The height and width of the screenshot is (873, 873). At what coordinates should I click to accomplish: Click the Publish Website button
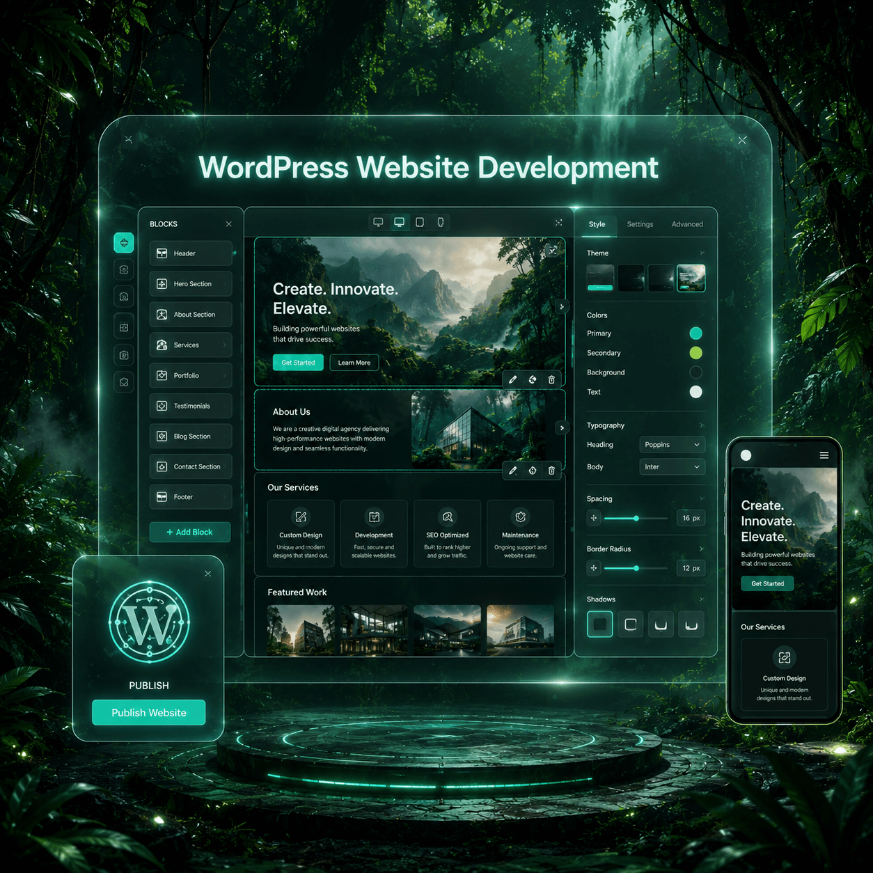[149, 712]
